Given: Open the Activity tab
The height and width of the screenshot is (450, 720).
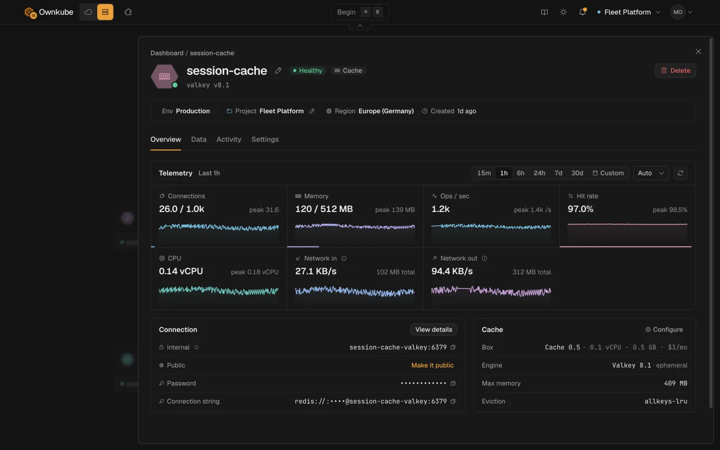Looking at the screenshot, I should [229, 139].
